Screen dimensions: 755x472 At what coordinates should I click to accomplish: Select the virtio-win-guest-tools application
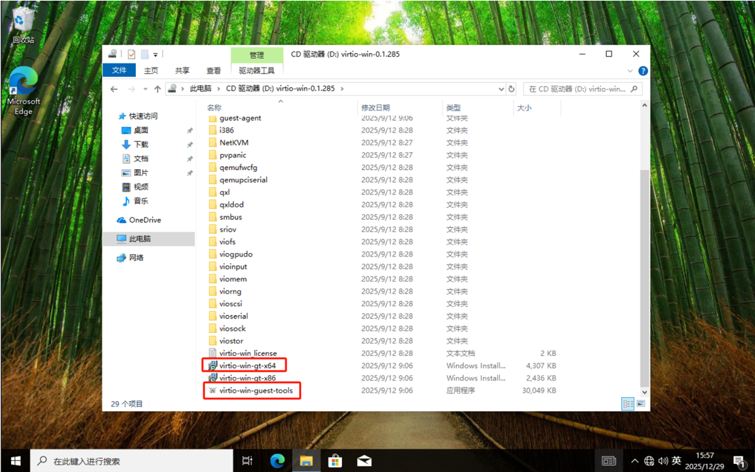(x=255, y=391)
